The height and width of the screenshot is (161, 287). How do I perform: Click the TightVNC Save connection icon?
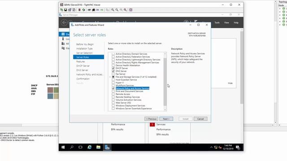pyautogui.click(x=65, y=10)
